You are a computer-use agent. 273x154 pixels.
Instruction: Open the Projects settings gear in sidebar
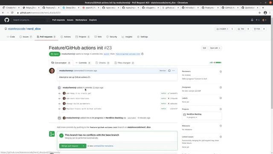tap(221, 109)
